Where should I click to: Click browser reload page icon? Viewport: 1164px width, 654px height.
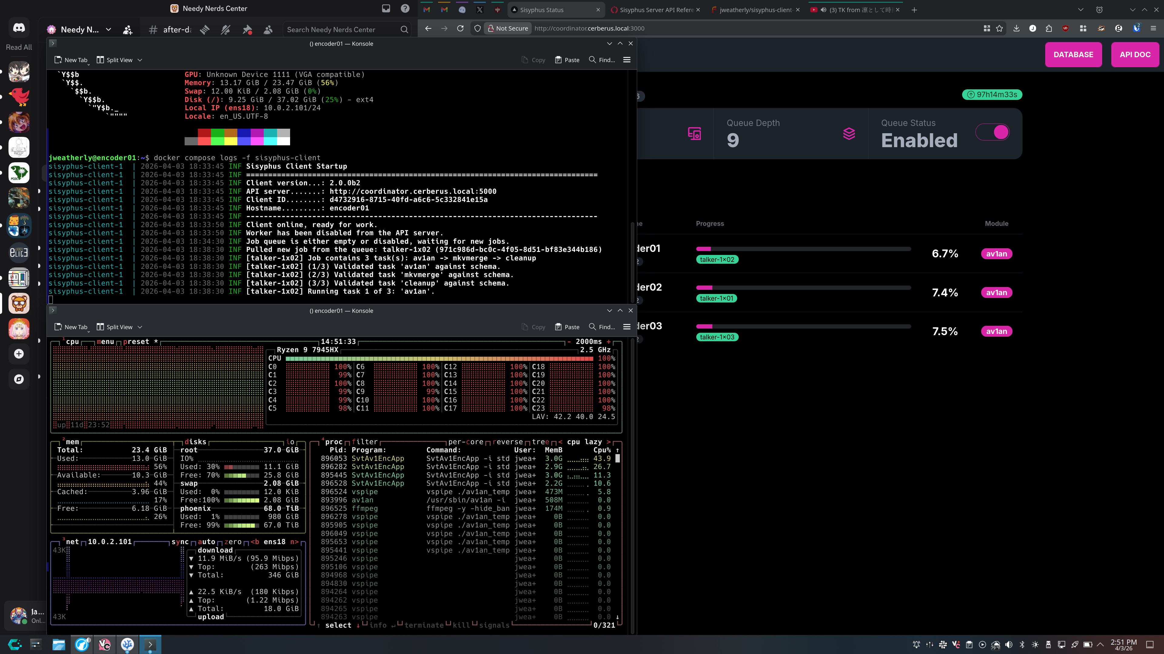(460, 28)
